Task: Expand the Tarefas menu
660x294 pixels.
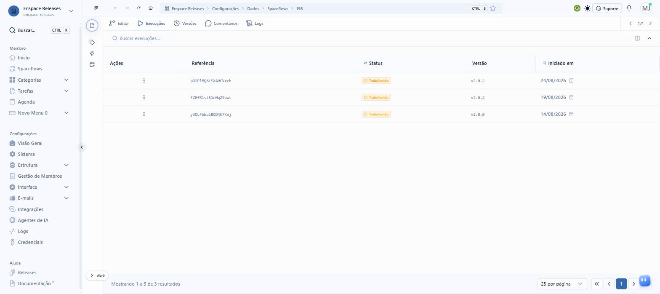Action: click(x=66, y=91)
